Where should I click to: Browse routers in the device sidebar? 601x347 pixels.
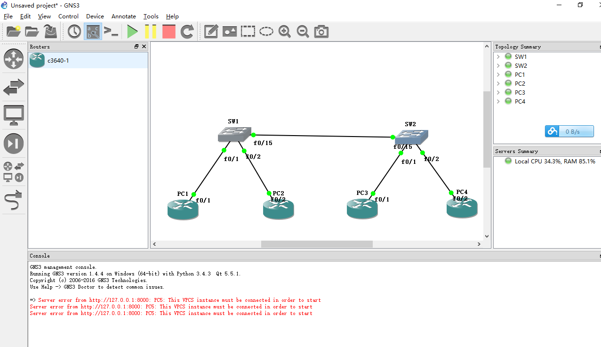coord(13,59)
